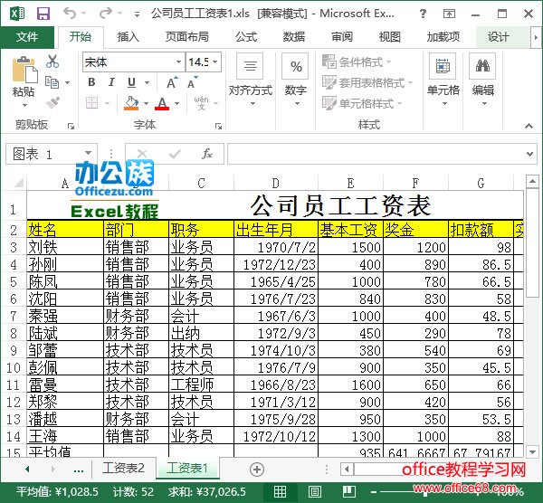This screenshot has height=503, width=543.
Task: Click the font color red A swatch
Action: tap(162, 103)
